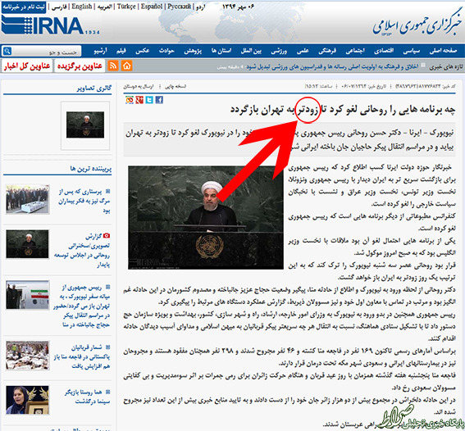Click the search magnifier icon
465x431 pixels.
pos(7,51)
